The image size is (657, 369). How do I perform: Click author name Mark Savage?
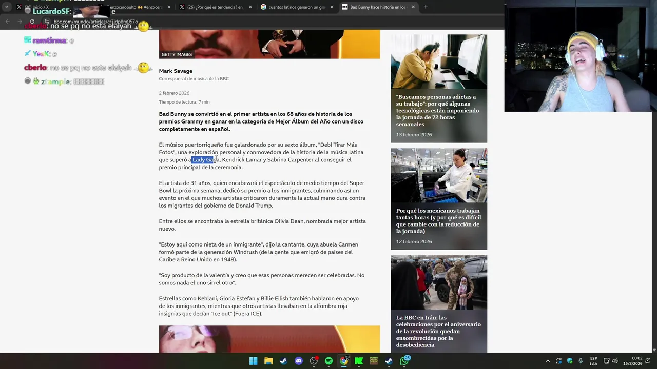tap(176, 71)
